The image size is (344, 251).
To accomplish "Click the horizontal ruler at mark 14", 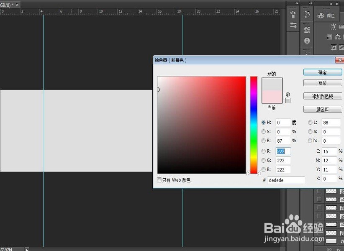I will point(140,11).
